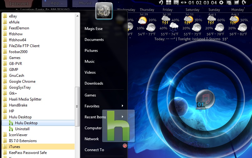Open the gear settings icon in the top toolbar

click(221, 2)
